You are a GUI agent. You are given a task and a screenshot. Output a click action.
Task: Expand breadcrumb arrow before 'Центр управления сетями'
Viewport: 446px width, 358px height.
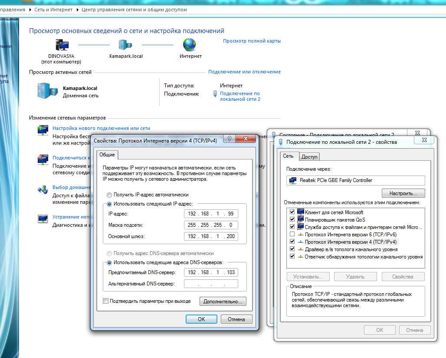(77, 10)
